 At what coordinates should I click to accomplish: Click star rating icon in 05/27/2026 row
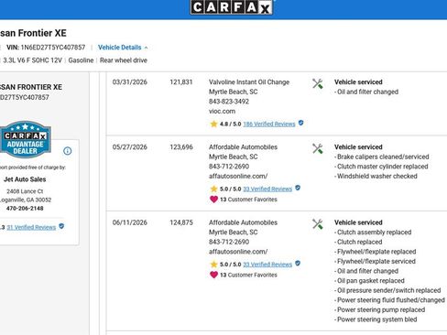(x=213, y=189)
